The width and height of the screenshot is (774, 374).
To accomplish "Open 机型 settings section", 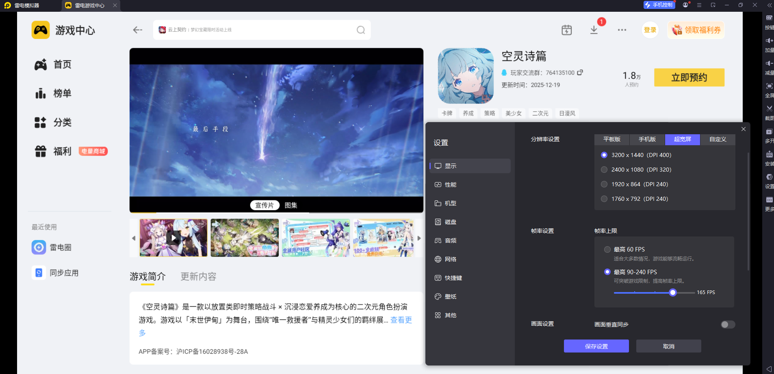I will pos(470,203).
